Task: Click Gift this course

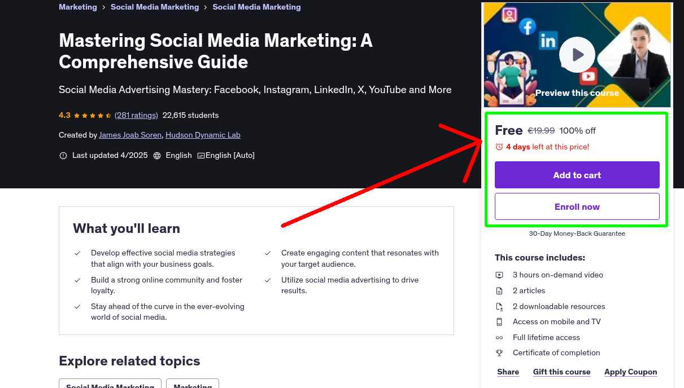Action: 561,372
